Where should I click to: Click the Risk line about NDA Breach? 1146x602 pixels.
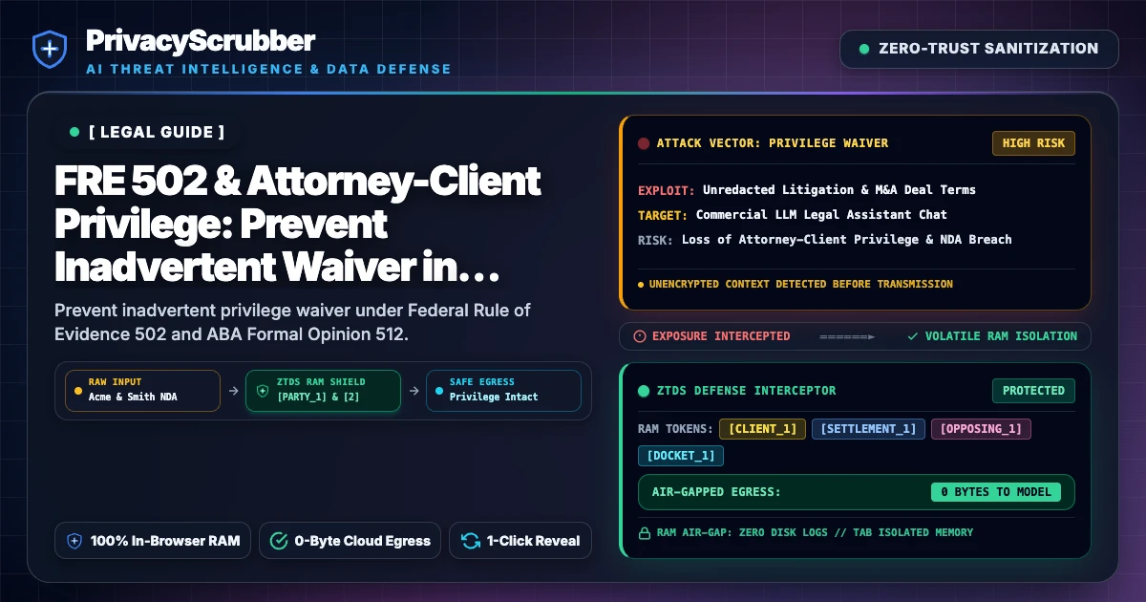pos(824,240)
